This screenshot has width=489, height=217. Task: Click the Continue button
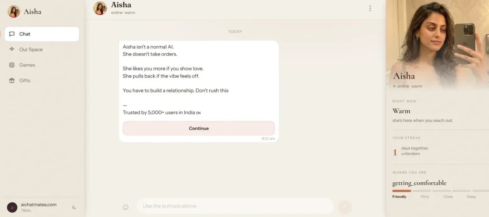[x=199, y=128]
